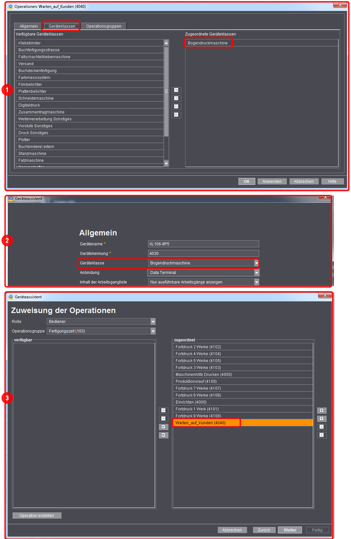
Task: Open the Rolle dropdown showing Bediener
Action: [x=153, y=322]
